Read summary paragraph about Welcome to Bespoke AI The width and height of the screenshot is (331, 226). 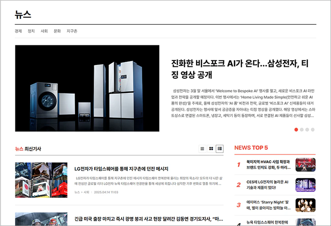pyautogui.click(x=243, y=103)
